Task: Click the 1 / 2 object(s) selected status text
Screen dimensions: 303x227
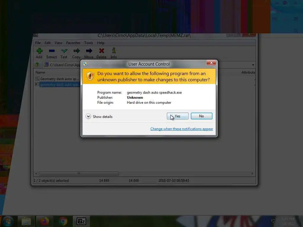Action: [51, 181]
